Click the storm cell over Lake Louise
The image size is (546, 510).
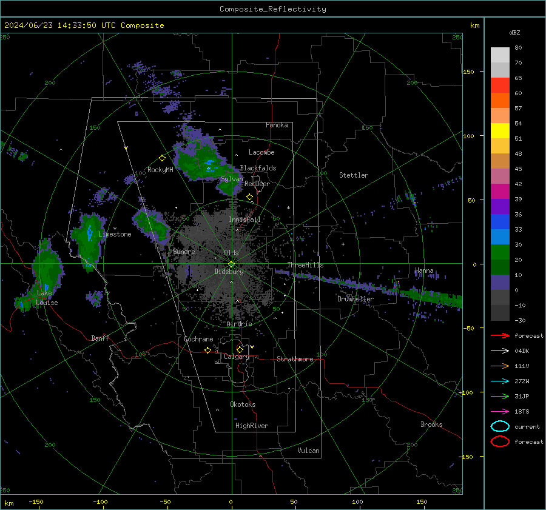(44, 274)
